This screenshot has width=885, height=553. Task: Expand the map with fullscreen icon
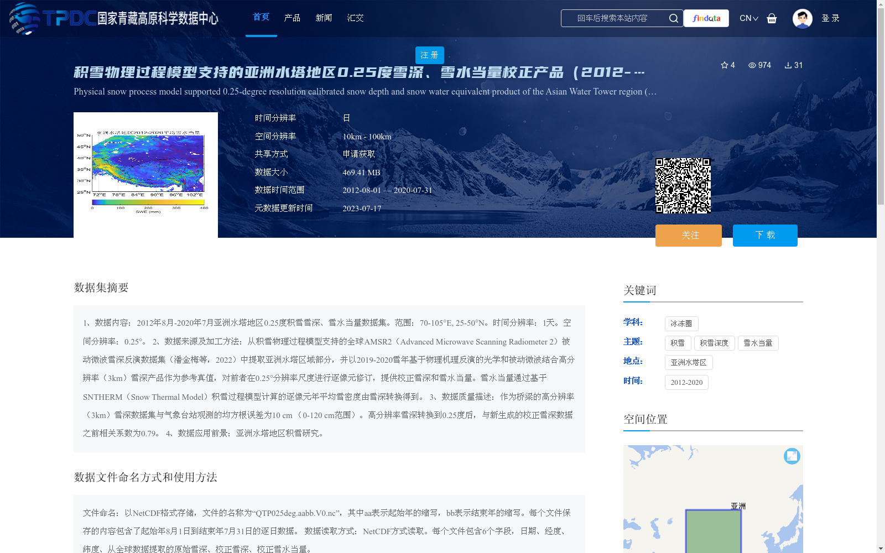coord(792,456)
